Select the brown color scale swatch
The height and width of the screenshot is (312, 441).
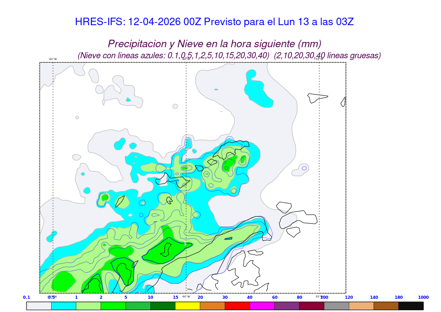click(x=386, y=305)
